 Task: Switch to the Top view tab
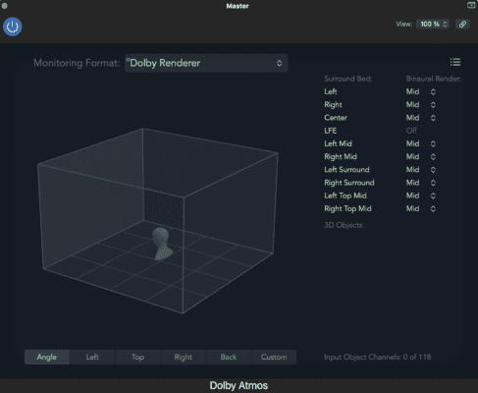[137, 357]
